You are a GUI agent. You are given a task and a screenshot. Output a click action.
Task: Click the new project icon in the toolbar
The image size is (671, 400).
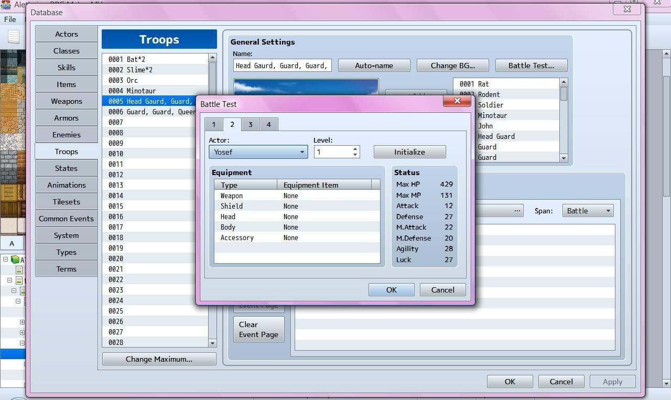point(14,37)
